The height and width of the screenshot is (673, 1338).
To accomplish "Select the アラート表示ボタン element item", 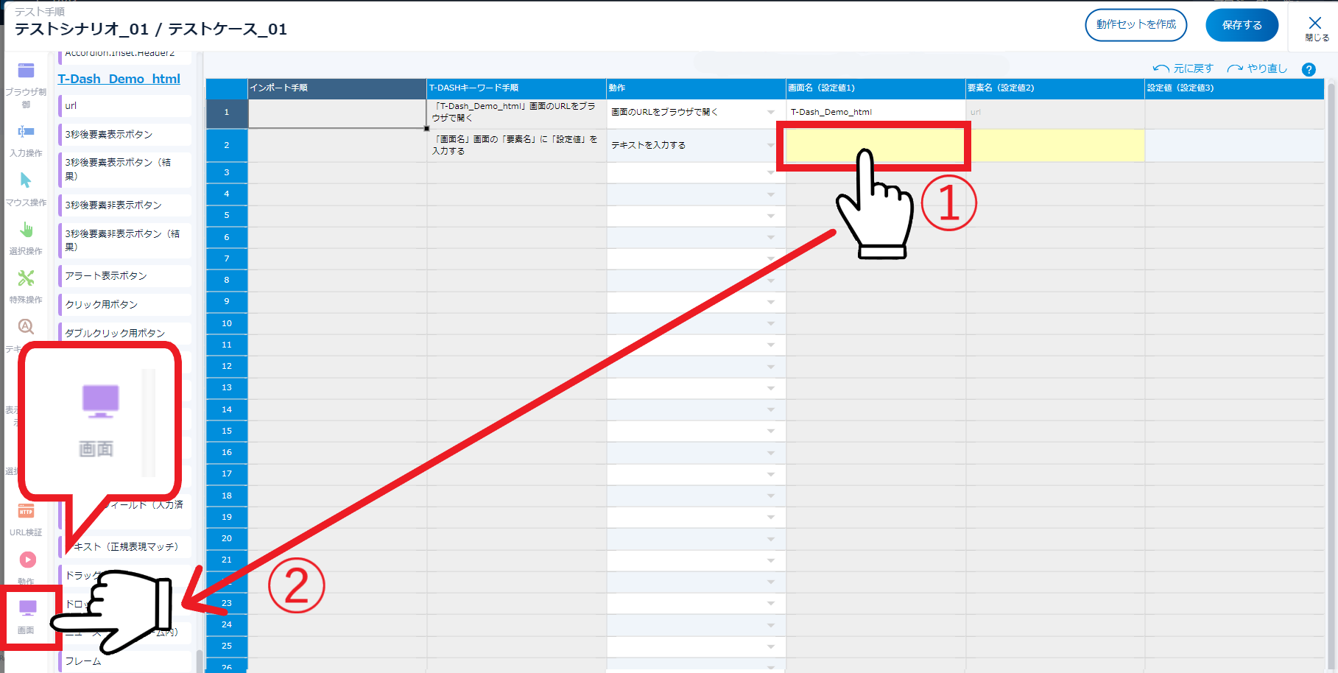I will click(107, 276).
